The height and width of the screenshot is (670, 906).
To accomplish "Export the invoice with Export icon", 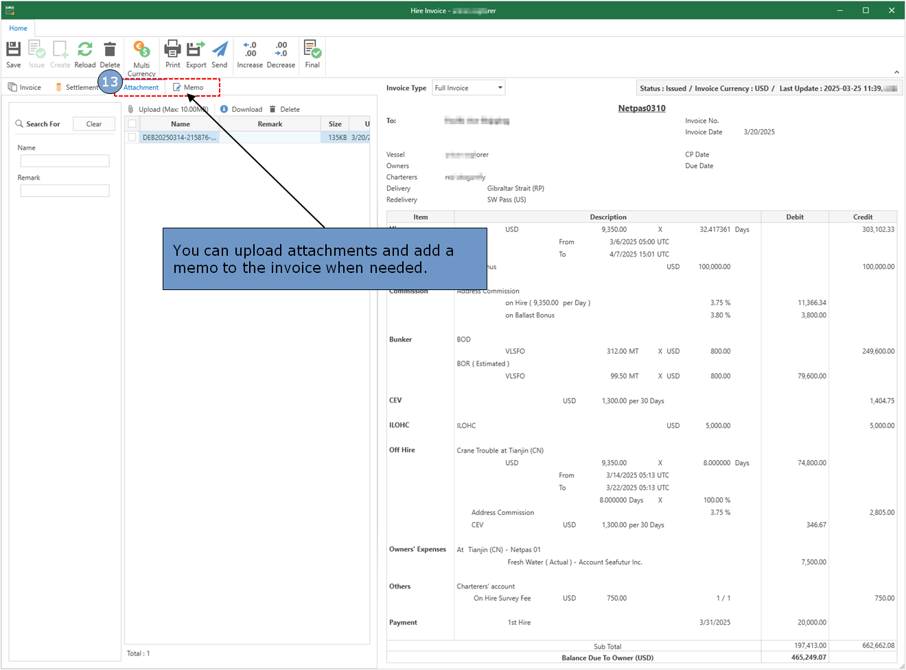I will (196, 49).
